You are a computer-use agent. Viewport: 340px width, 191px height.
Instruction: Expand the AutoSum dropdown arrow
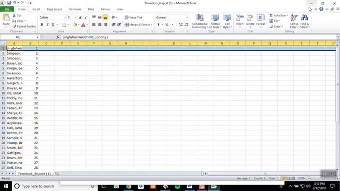click(x=287, y=15)
